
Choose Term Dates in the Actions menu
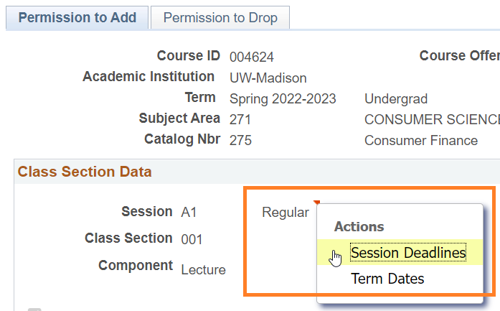tap(387, 279)
